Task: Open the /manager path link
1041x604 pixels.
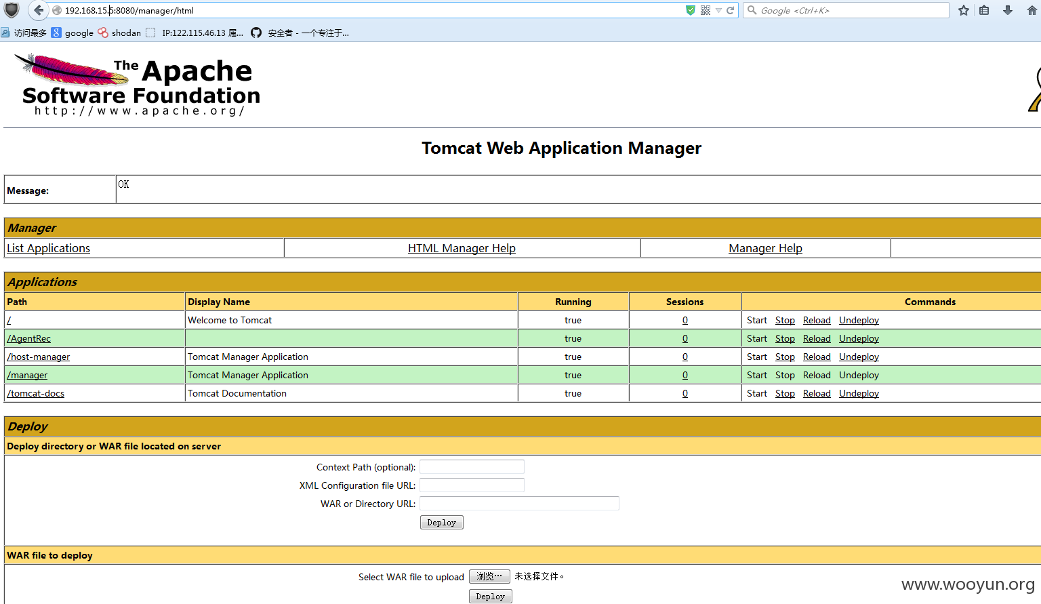Action: pos(27,375)
